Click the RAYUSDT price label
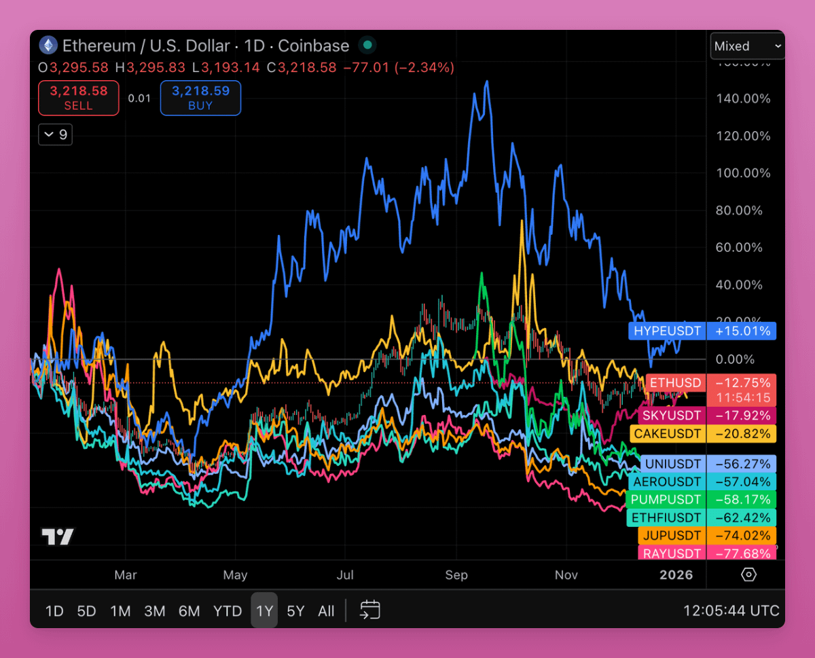The width and height of the screenshot is (815, 658). (x=671, y=553)
